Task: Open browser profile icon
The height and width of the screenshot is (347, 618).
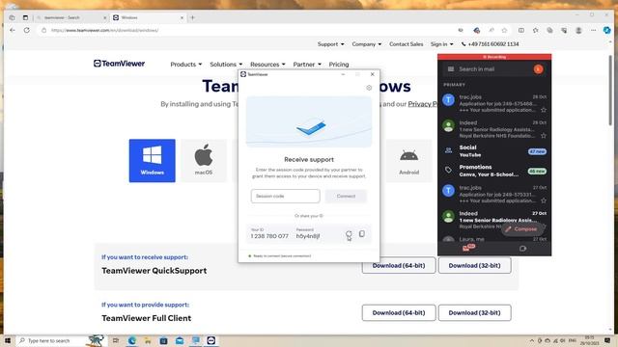Action: click(578, 30)
